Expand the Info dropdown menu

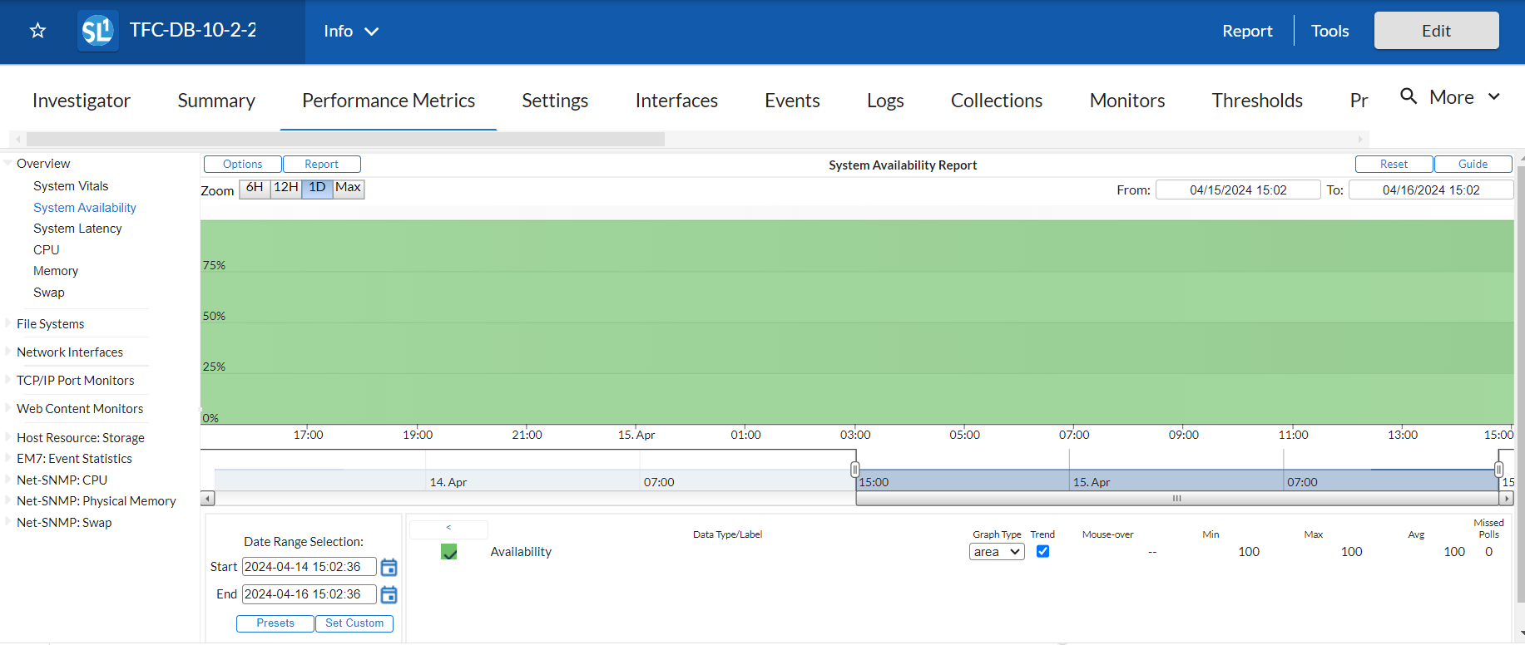(351, 31)
